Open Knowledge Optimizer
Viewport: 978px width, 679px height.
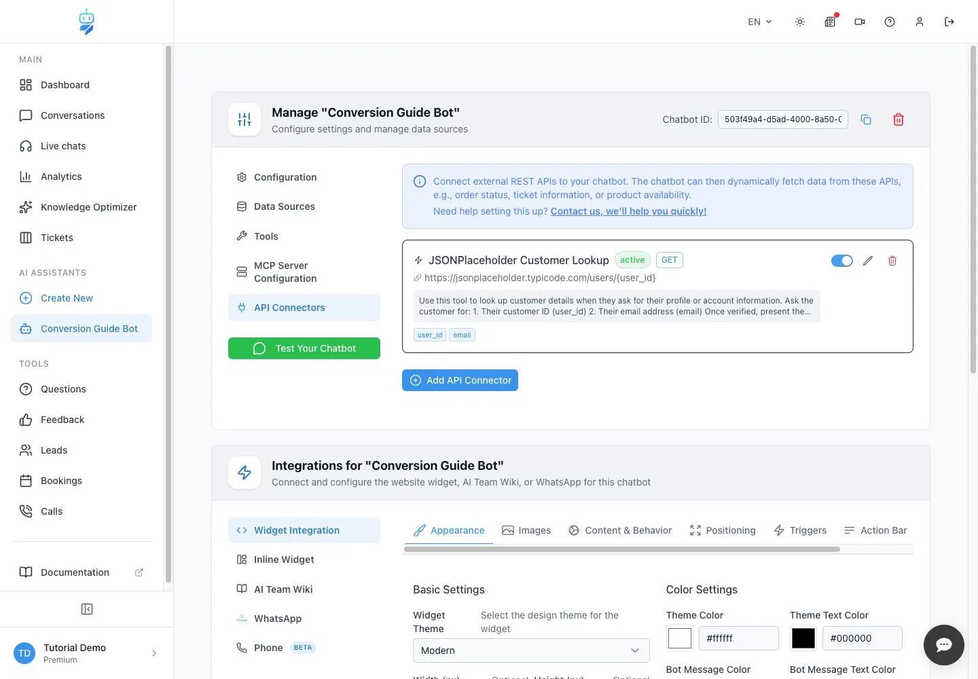pos(81,207)
